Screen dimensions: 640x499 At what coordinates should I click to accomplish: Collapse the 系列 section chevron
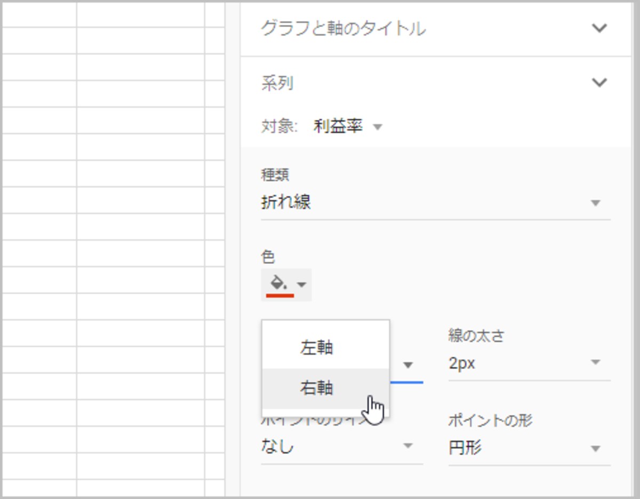pyautogui.click(x=599, y=83)
